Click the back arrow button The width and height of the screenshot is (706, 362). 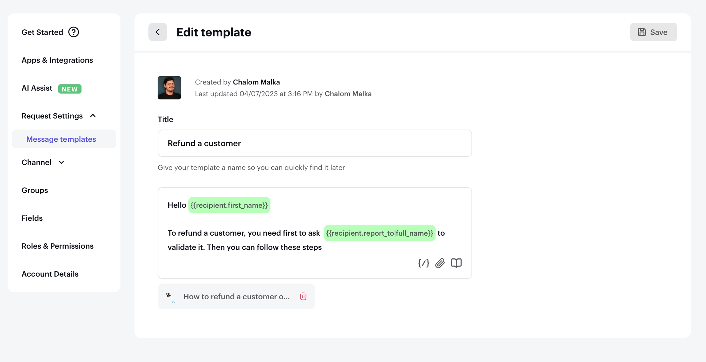click(x=158, y=32)
